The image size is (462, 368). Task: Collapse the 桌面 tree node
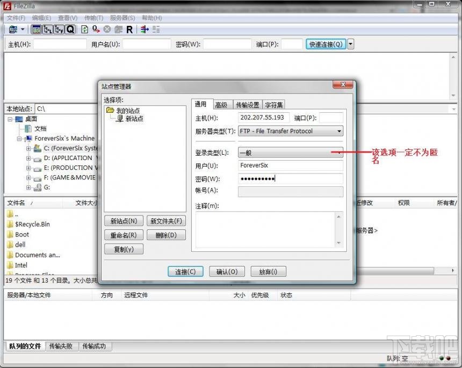[x=10, y=119]
